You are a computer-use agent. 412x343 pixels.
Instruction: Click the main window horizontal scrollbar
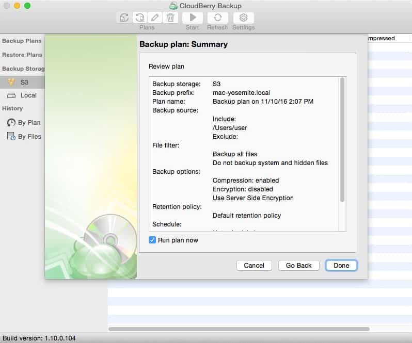pos(239,329)
